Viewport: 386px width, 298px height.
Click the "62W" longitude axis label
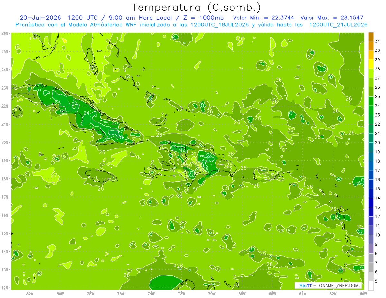(x=333, y=293)
